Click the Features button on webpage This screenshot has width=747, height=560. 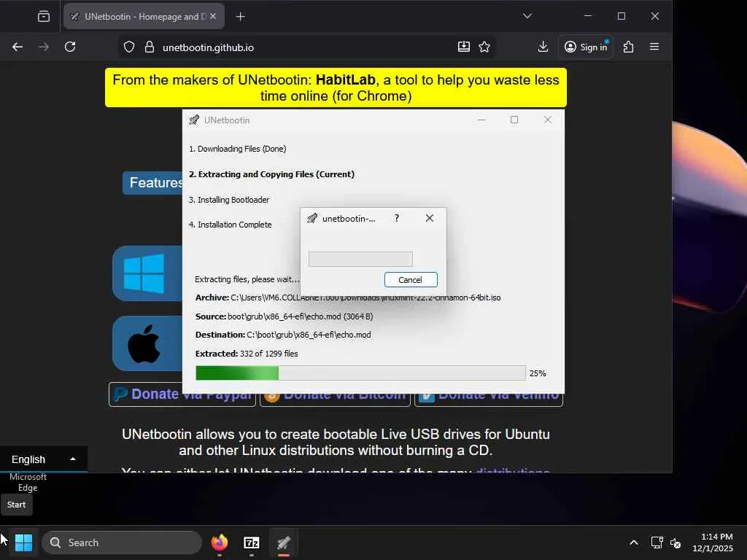[x=153, y=183]
